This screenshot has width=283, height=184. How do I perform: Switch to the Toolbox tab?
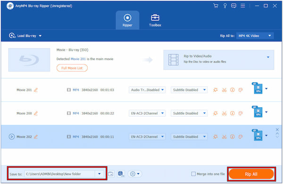click(x=155, y=20)
